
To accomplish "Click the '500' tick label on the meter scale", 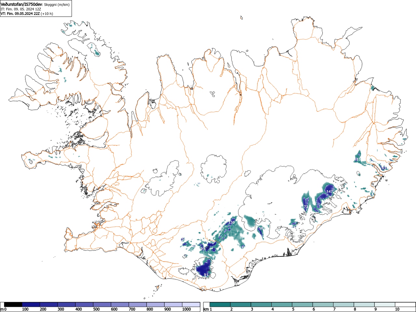I will [96, 309].
